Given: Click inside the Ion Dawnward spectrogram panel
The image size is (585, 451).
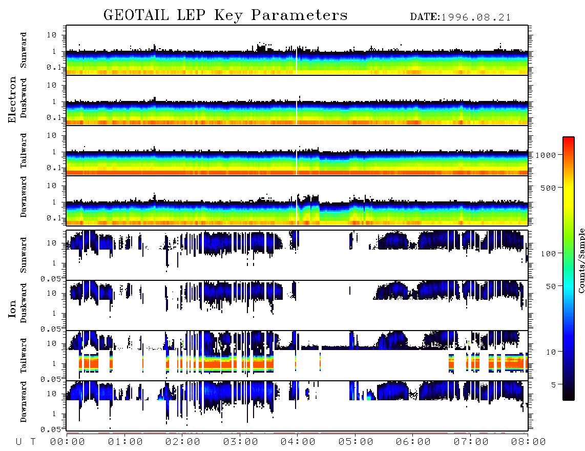Looking at the screenshot, I should (x=297, y=405).
